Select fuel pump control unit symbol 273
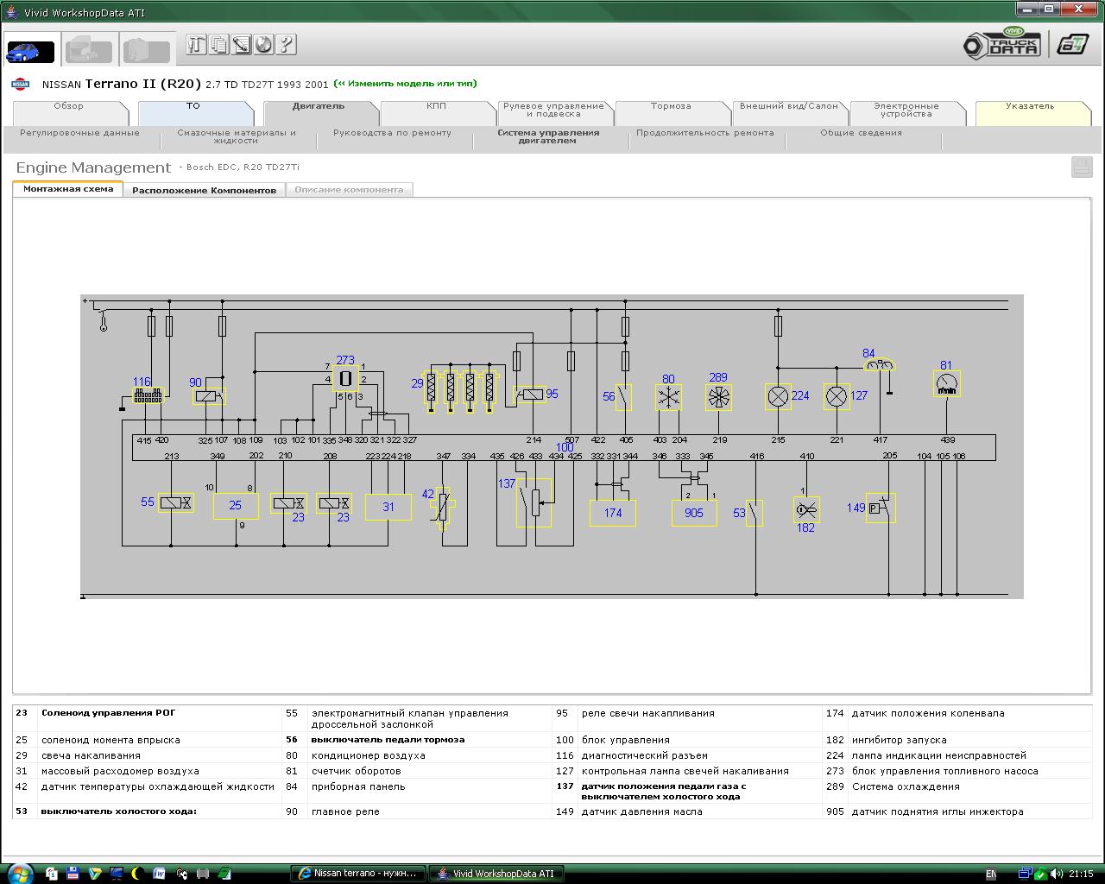 (x=345, y=378)
